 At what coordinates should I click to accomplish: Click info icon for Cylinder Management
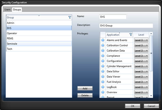103,66
